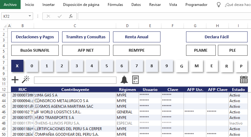This screenshot has width=251, height=137.
Task: Click the Name Box showing K72
Action: 17,16
